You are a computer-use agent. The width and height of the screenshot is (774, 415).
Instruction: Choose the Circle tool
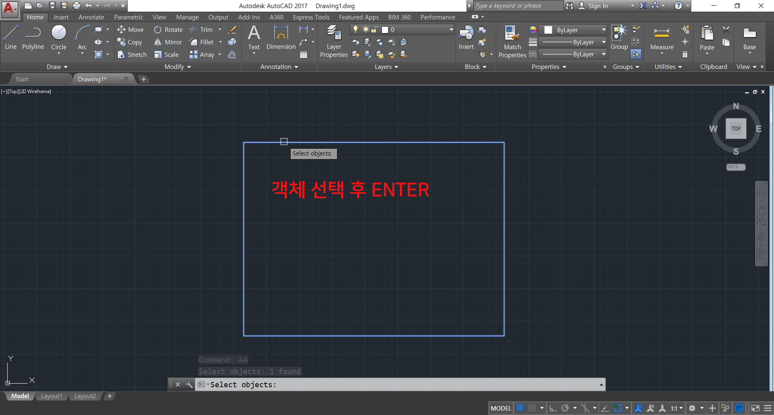[x=59, y=37]
